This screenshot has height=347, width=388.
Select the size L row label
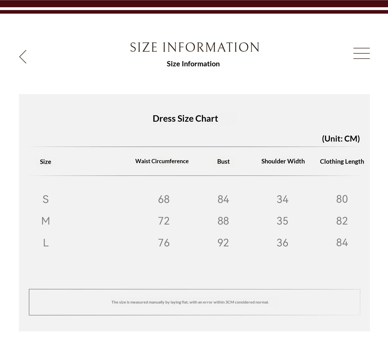[46, 243]
